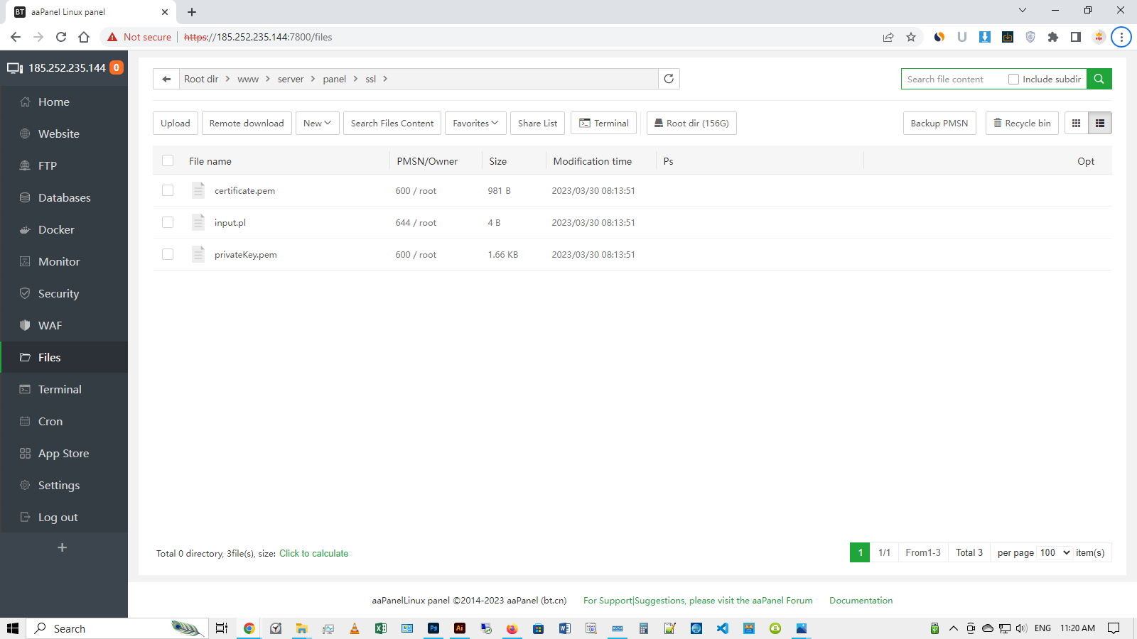Click the green search magnifier button
Viewport: 1137px width, 639px height.
click(x=1099, y=79)
